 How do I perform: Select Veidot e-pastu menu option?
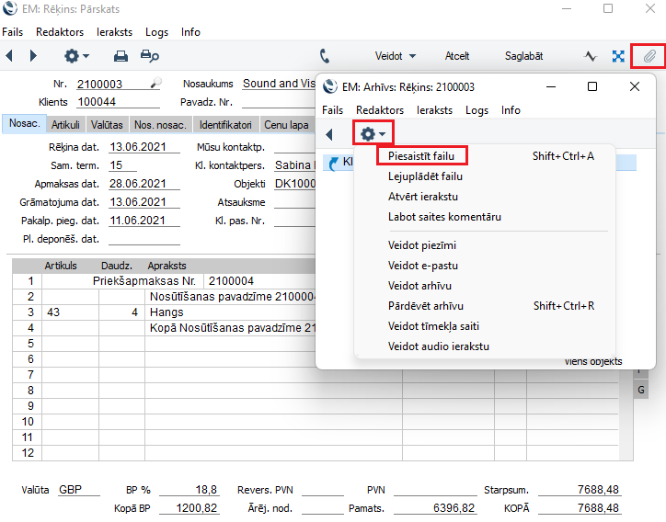[x=424, y=266]
